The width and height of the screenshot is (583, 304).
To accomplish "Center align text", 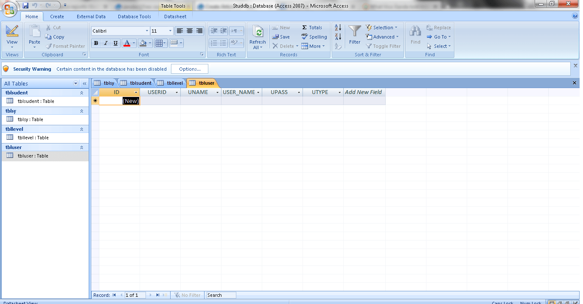I will pyautogui.click(x=190, y=31).
